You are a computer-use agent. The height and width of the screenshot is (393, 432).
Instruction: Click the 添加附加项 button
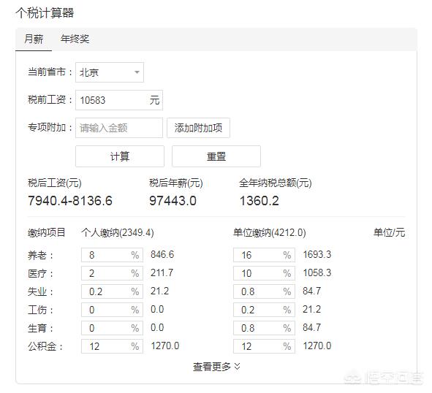click(198, 128)
